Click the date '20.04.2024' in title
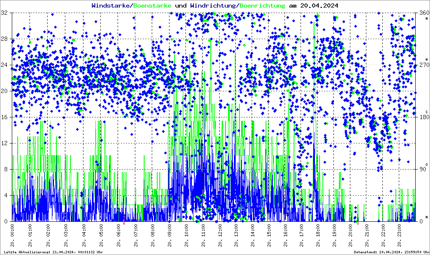The width and height of the screenshot is (430, 255). click(x=319, y=5)
